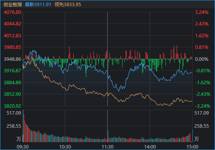Click the 3.24% top percent label
Viewport: 215px width, 150px height.
[202, 12]
